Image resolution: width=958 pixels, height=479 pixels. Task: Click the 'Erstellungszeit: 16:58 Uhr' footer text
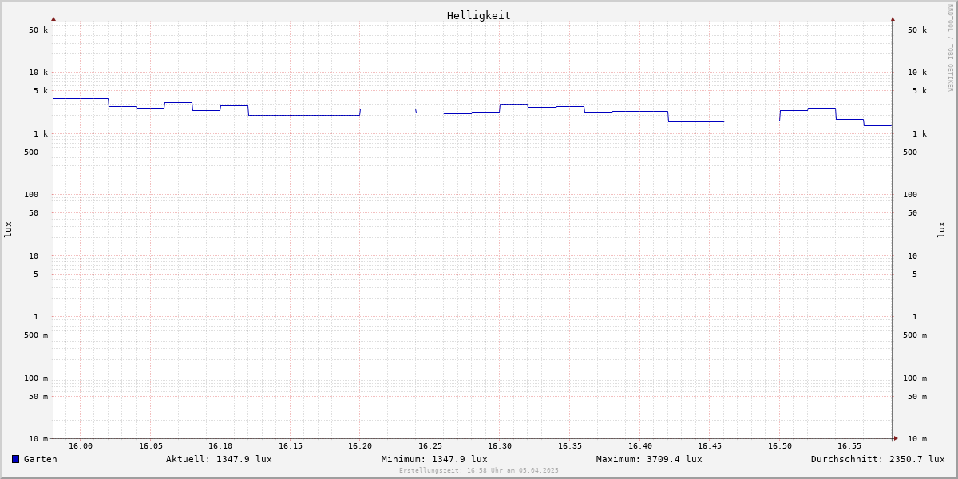tap(479, 470)
